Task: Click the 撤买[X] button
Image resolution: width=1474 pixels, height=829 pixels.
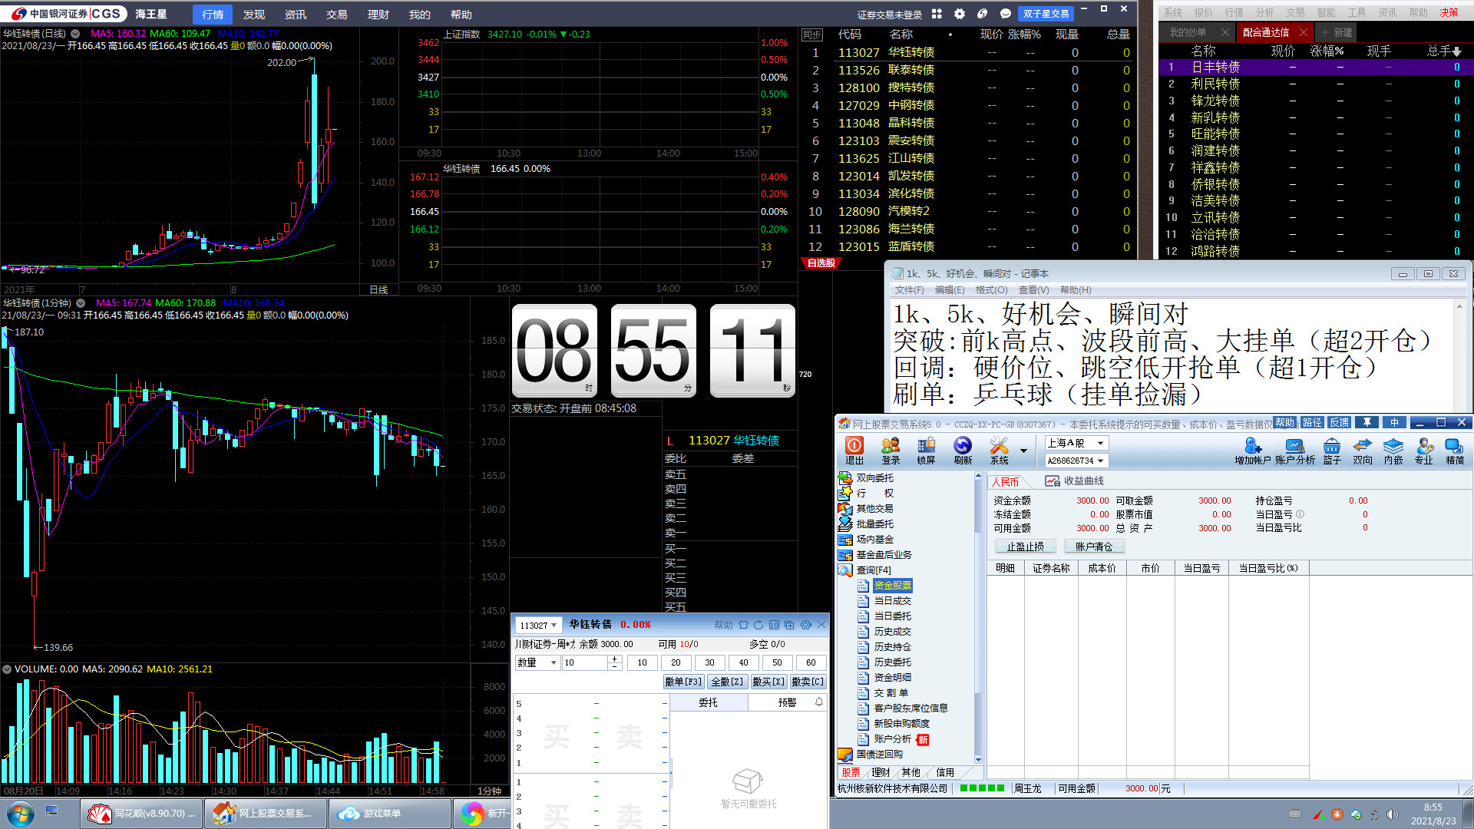Action: (768, 682)
